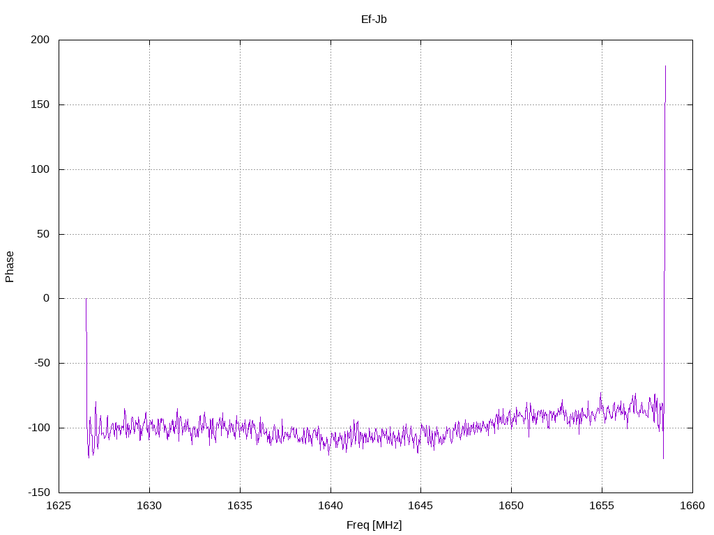The image size is (714, 535).
Task: Click the x-axis value 1660
Action: [x=692, y=506]
